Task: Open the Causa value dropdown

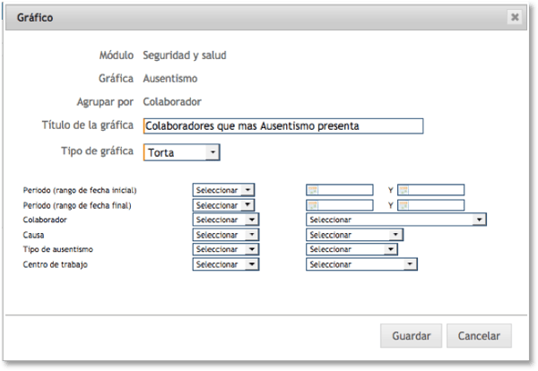Action: tap(354, 235)
